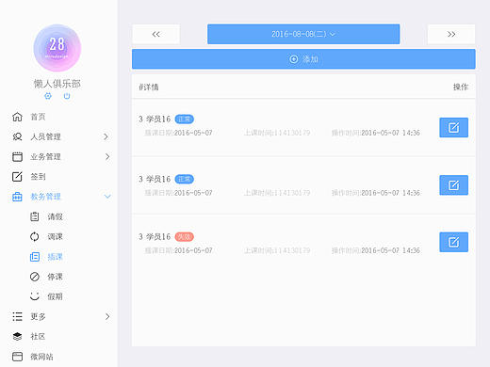This screenshot has height=367, width=490.
Task: Open 假期 via its smile icon
Action: [35, 296]
